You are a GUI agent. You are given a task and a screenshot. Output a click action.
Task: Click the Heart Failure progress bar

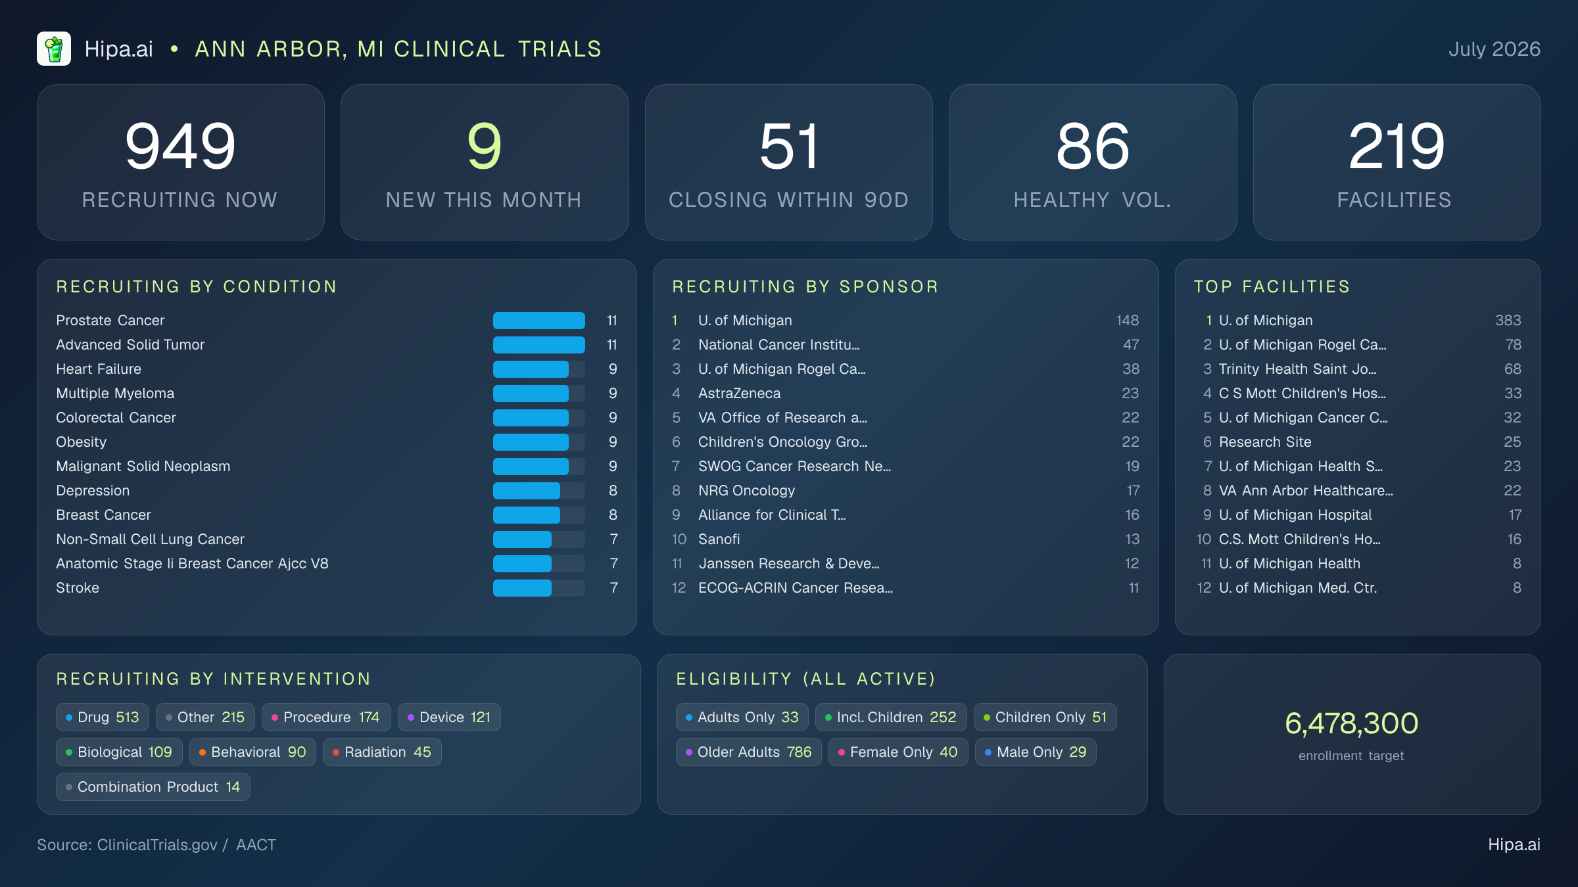pos(539,369)
